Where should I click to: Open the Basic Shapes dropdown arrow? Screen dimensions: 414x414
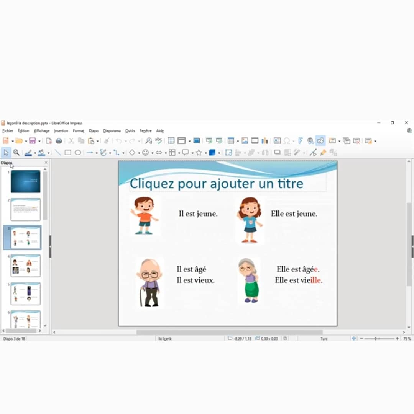139,153
